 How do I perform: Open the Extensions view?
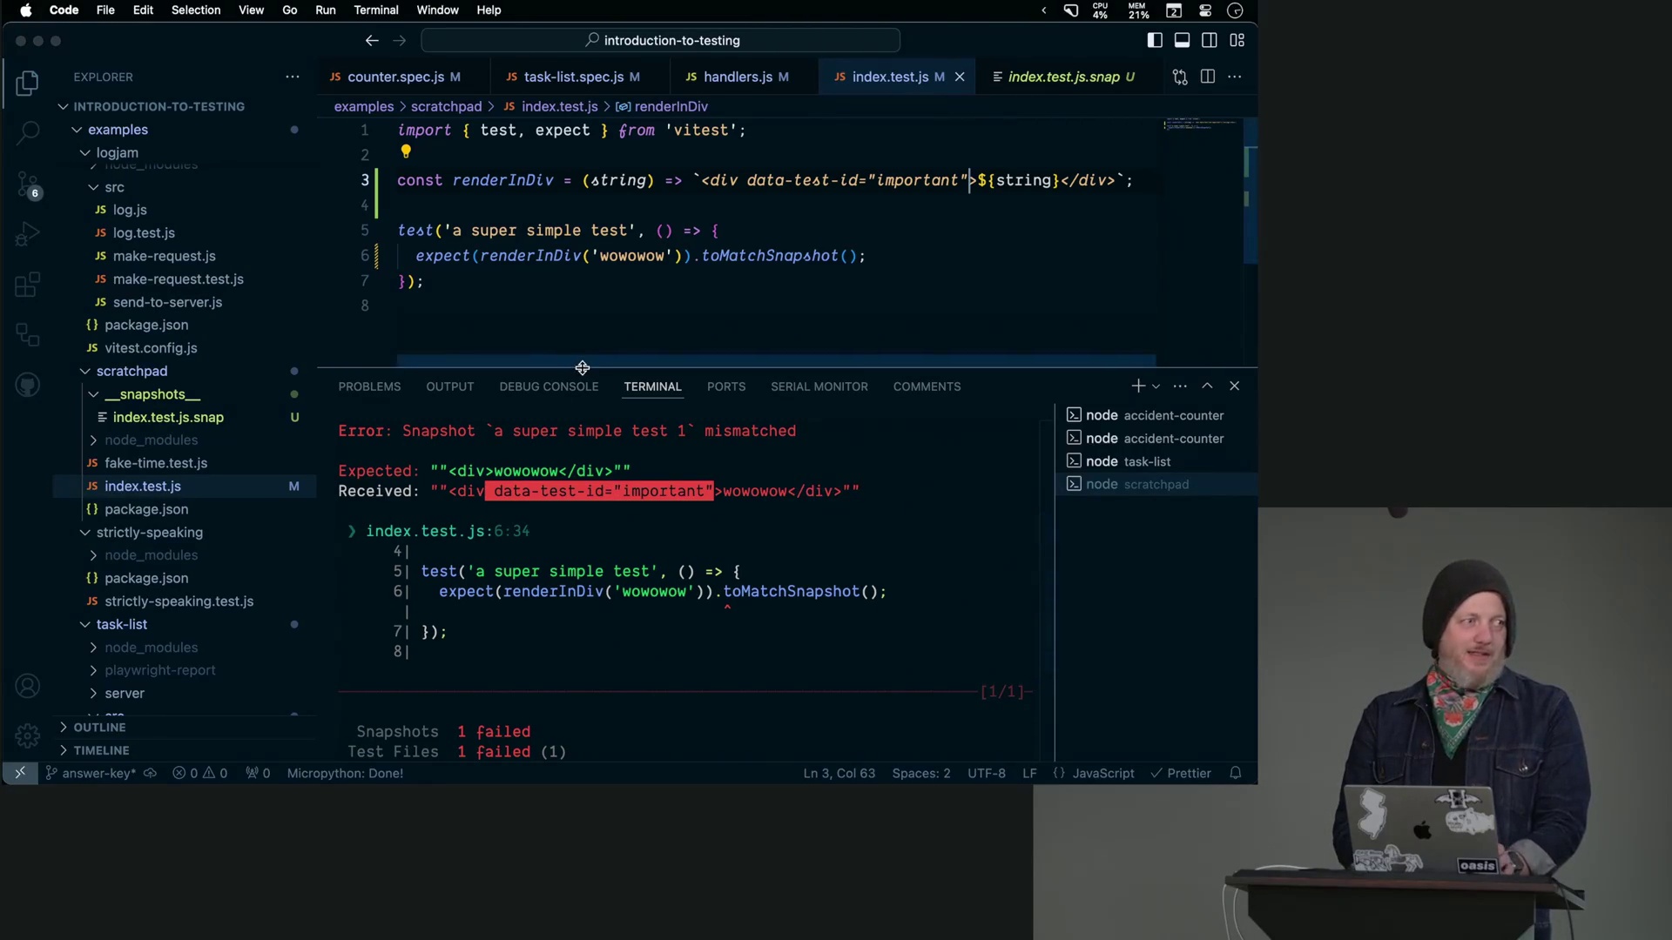point(27,285)
